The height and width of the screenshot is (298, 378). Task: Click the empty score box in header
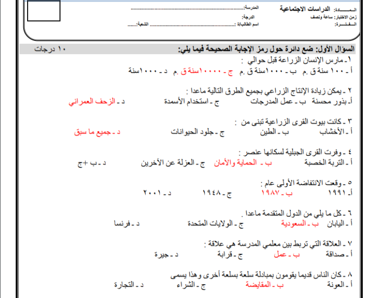click(x=44, y=11)
